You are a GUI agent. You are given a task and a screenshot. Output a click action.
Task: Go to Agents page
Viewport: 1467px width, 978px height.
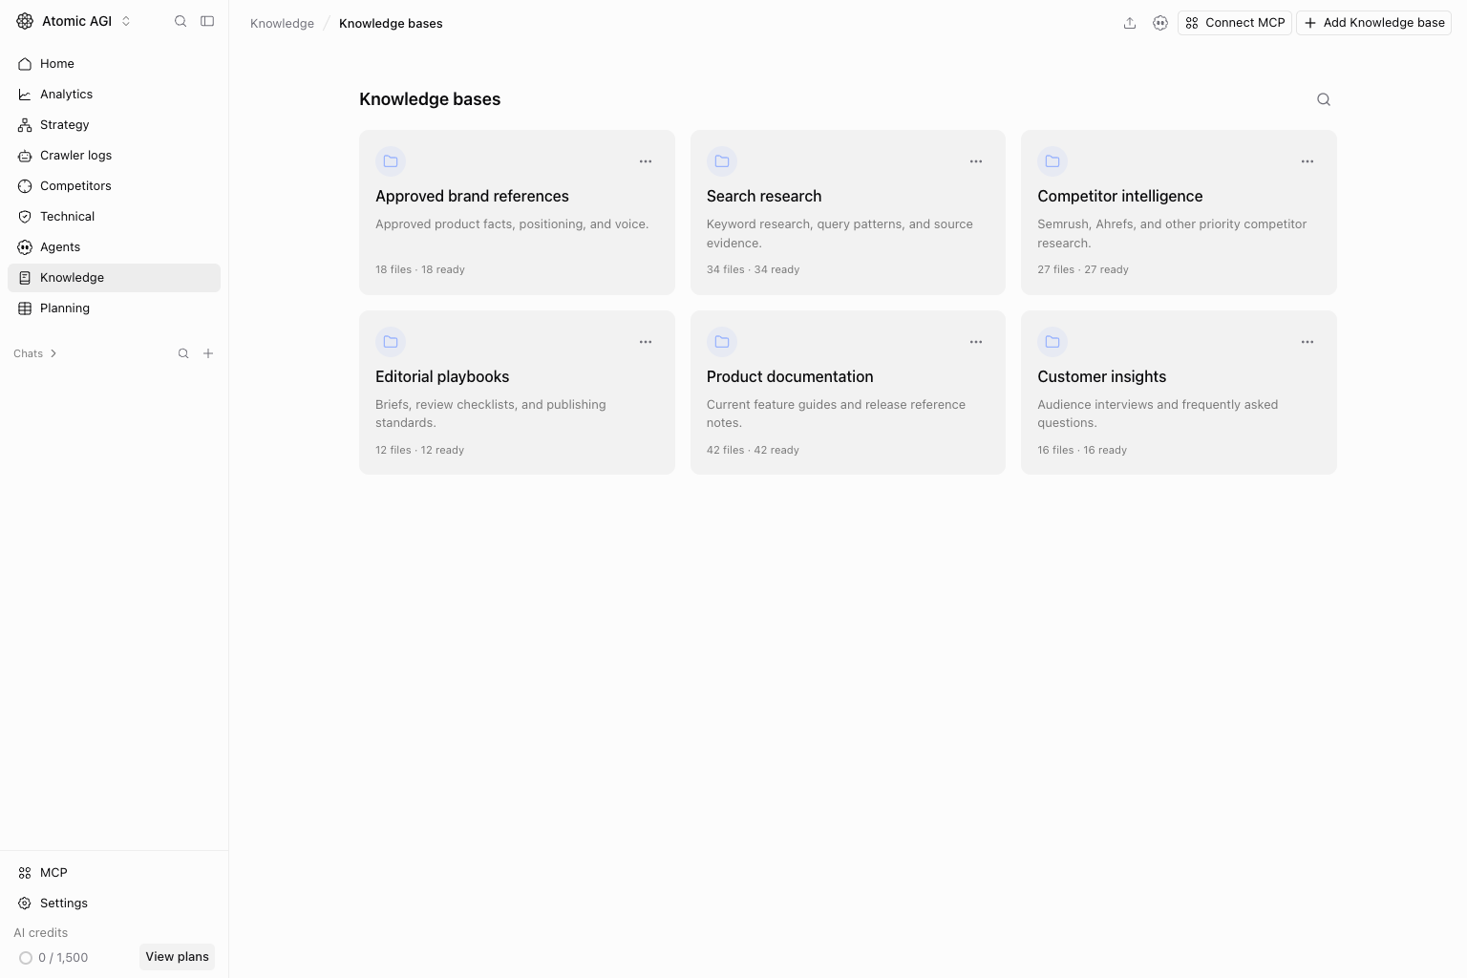(x=114, y=247)
